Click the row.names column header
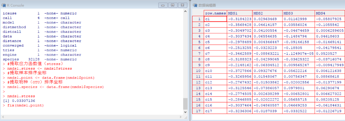345x121 pixels. [215, 13]
